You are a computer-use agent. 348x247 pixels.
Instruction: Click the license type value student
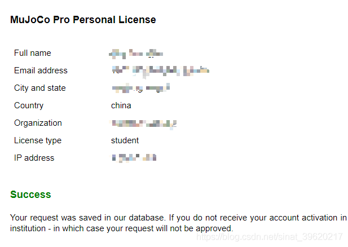click(125, 140)
